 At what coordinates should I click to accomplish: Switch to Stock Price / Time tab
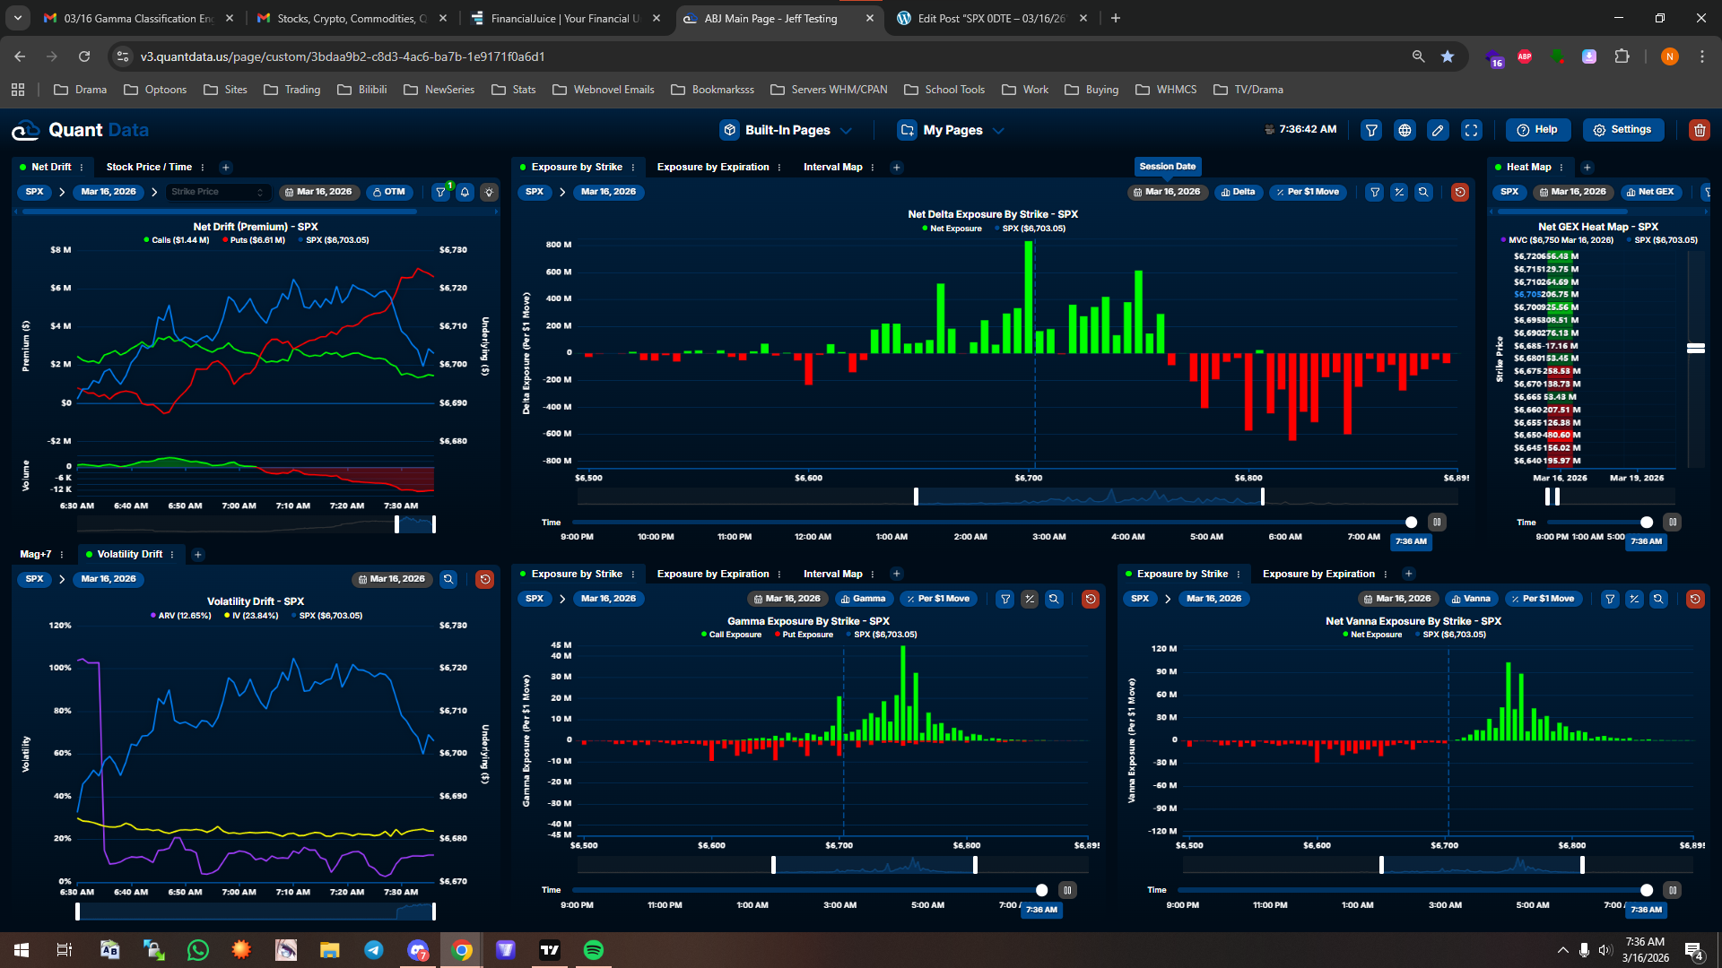(x=149, y=167)
